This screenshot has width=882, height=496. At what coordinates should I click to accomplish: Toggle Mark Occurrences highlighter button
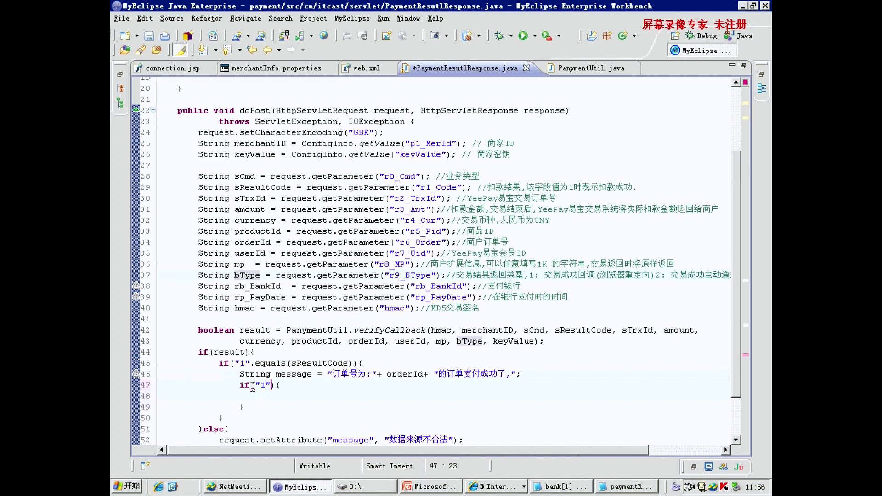(x=181, y=50)
